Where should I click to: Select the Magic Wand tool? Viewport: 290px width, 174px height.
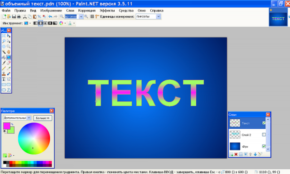4,52
